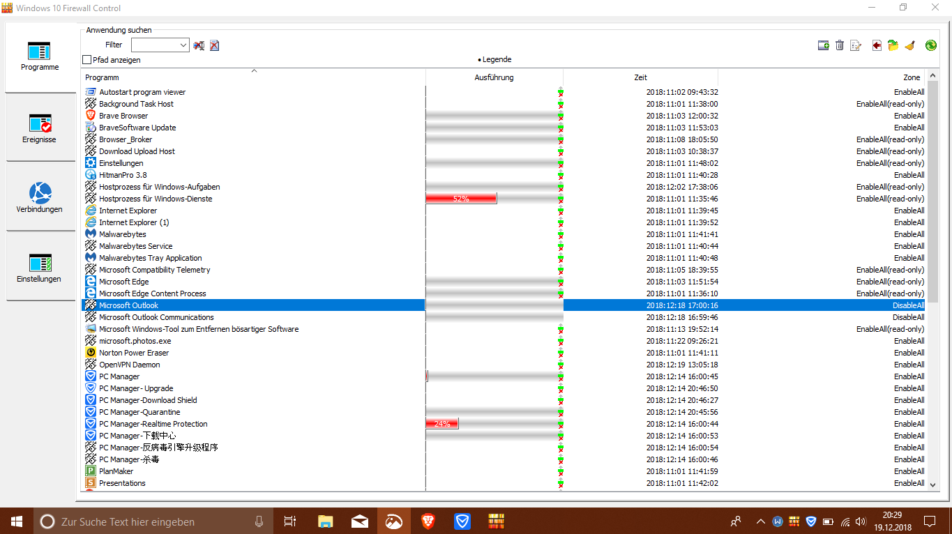
Task: Toggle permission marker for Malwarebytes Service
Action: [560, 246]
